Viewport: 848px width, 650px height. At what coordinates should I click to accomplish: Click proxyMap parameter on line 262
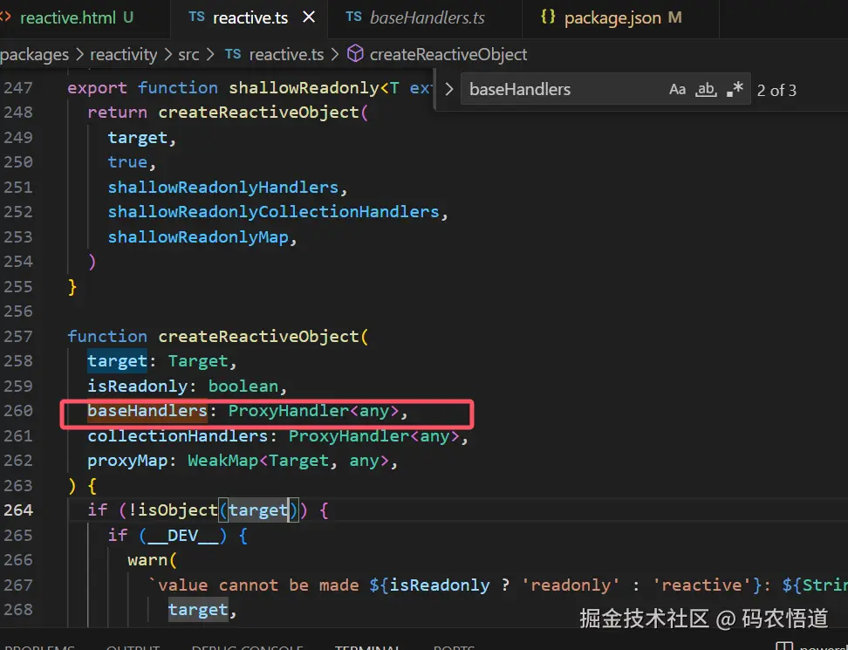point(127,461)
